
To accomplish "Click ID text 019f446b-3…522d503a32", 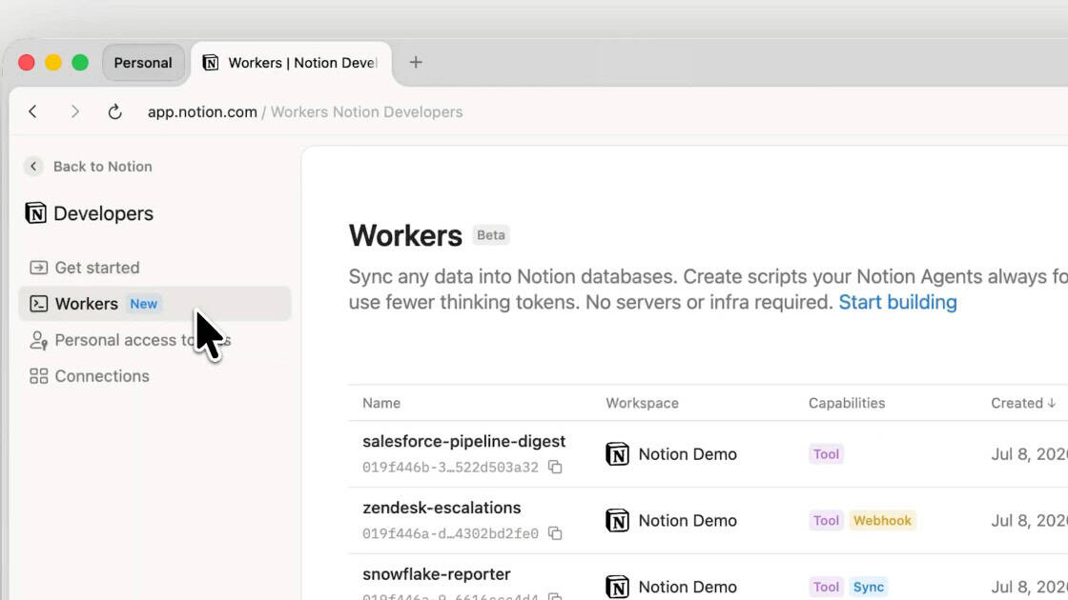I will [x=450, y=468].
